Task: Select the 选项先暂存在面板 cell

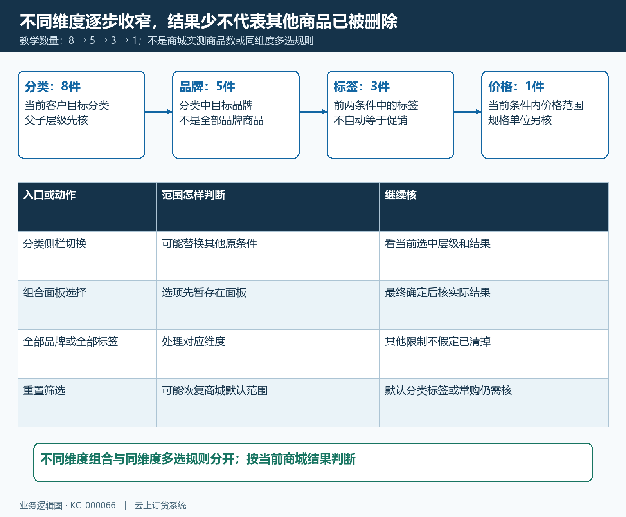Action: pos(268,305)
